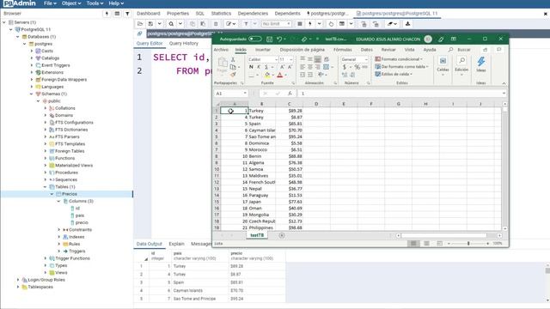Click the Archivo button in Excel

[221, 50]
